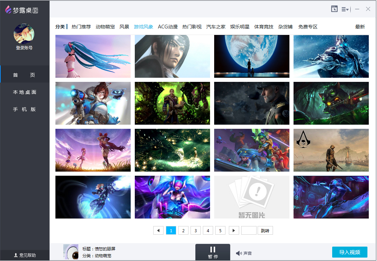The height and width of the screenshot is (261, 377).
Task: Click the 意见帮助 feedback person icon
Action: click(x=15, y=255)
